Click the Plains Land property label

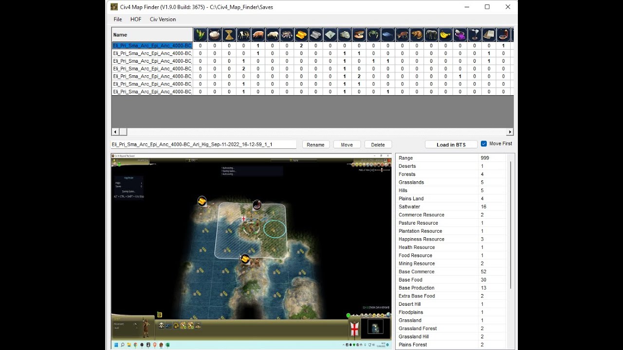[x=411, y=198]
